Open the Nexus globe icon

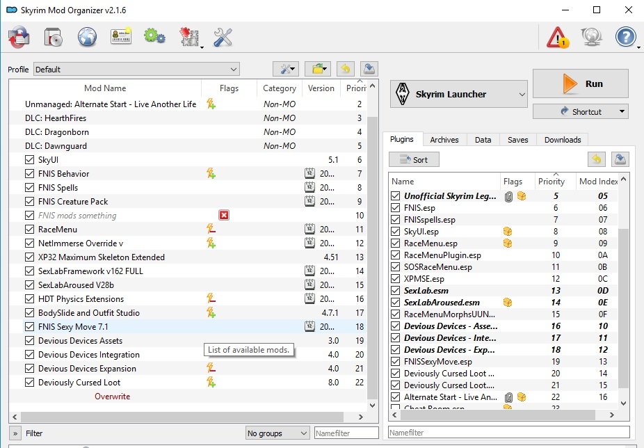(87, 37)
